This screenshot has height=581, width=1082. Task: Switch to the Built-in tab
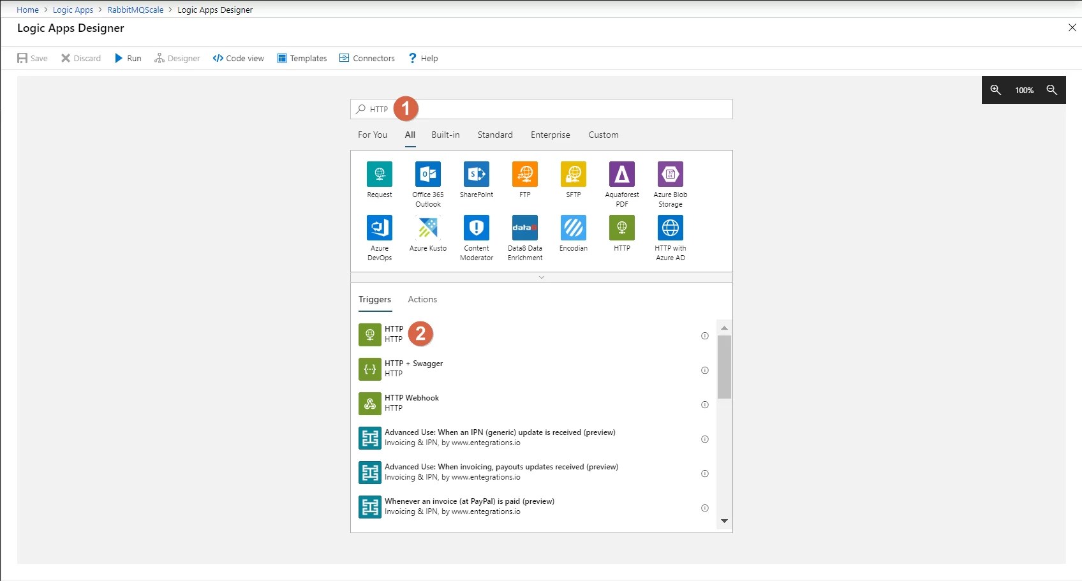point(445,135)
